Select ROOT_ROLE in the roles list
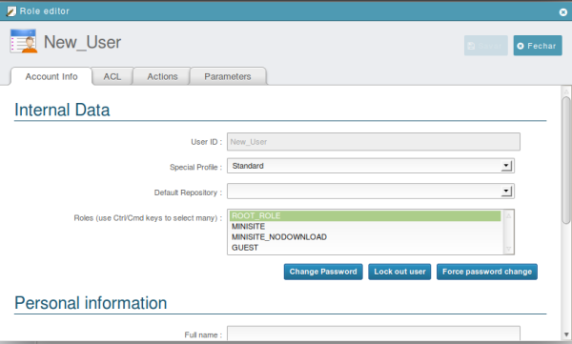The width and height of the screenshot is (572, 344). tap(365, 216)
